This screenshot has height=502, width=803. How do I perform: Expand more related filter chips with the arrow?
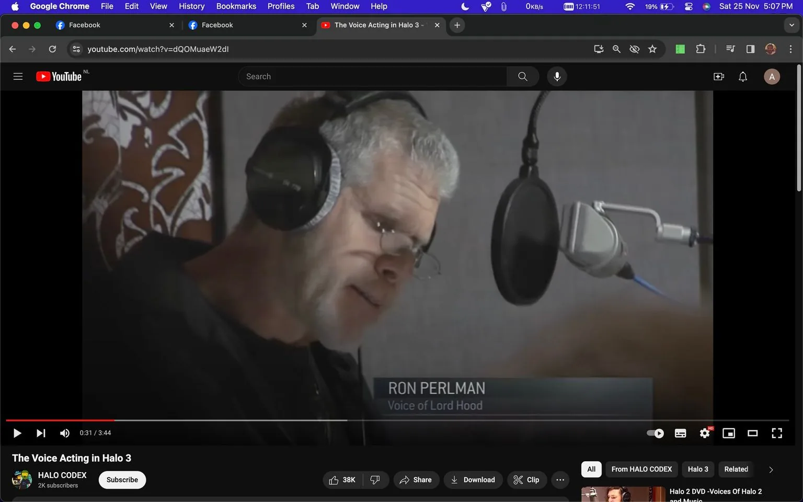click(770, 469)
